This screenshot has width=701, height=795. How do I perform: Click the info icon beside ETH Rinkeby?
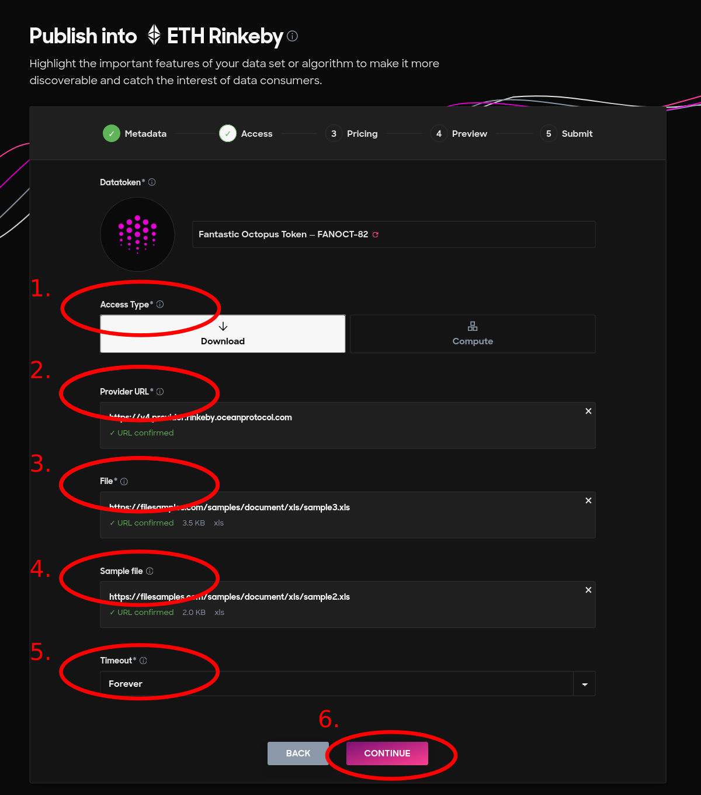pyautogui.click(x=293, y=36)
